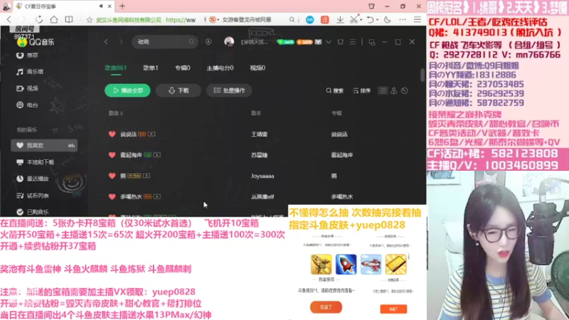Click 搜索 in the song list toolbar
This screenshot has width=569, height=320.
(334, 91)
